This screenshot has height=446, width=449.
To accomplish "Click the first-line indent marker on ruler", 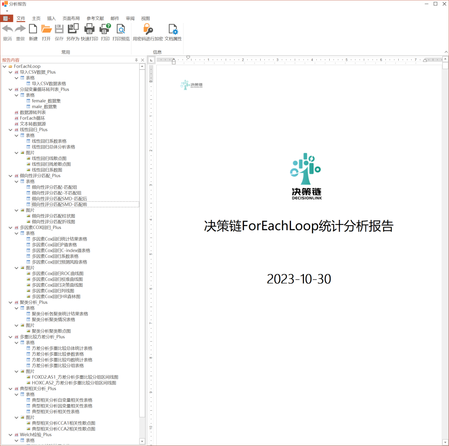I will coord(188,57).
